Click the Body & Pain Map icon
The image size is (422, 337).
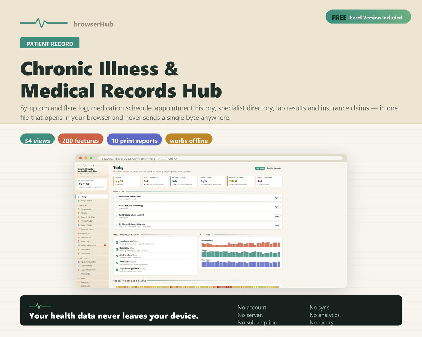tap(78, 217)
